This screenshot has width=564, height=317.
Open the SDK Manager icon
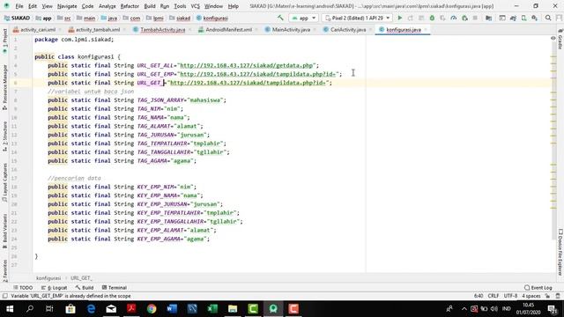click(535, 18)
